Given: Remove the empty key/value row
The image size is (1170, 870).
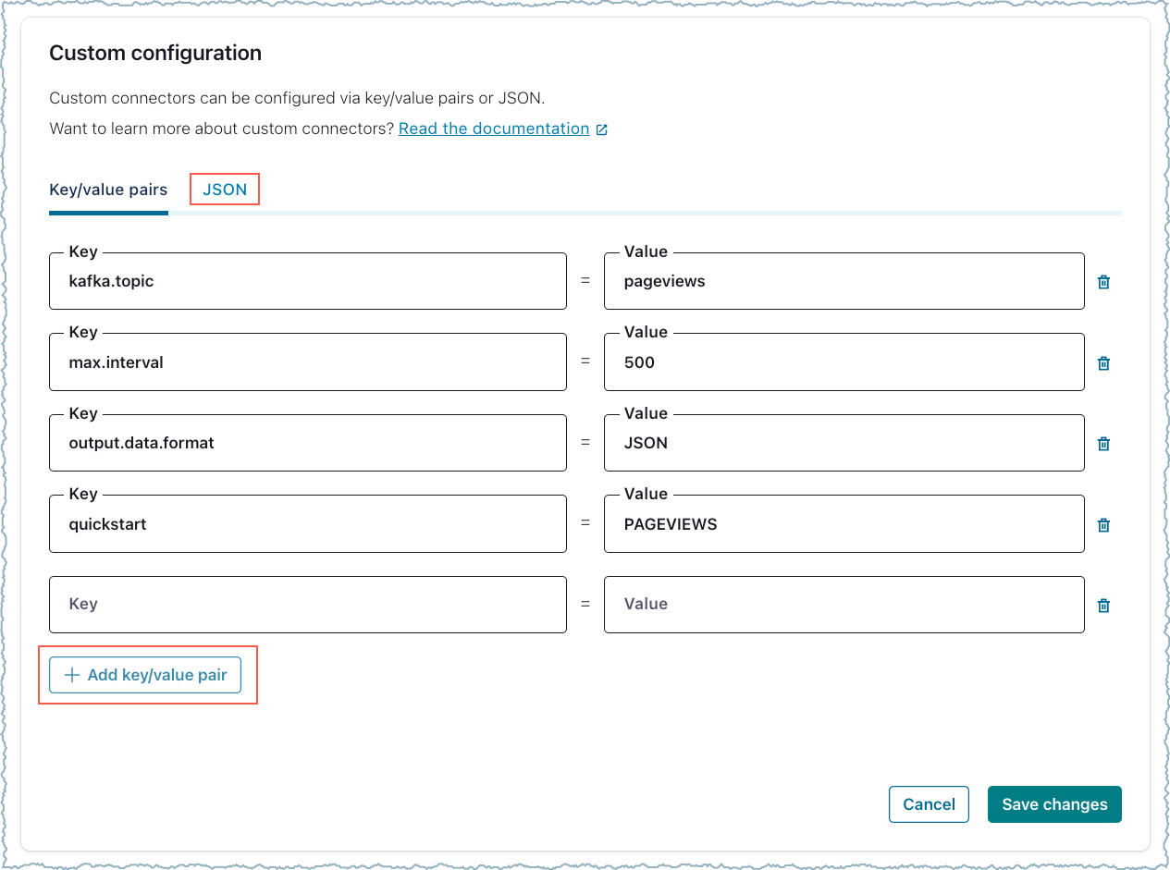Looking at the screenshot, I should (x=1102, y=606).
